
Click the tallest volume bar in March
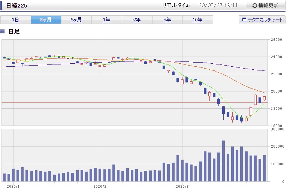pyautogui.click(x=223, y=161)
